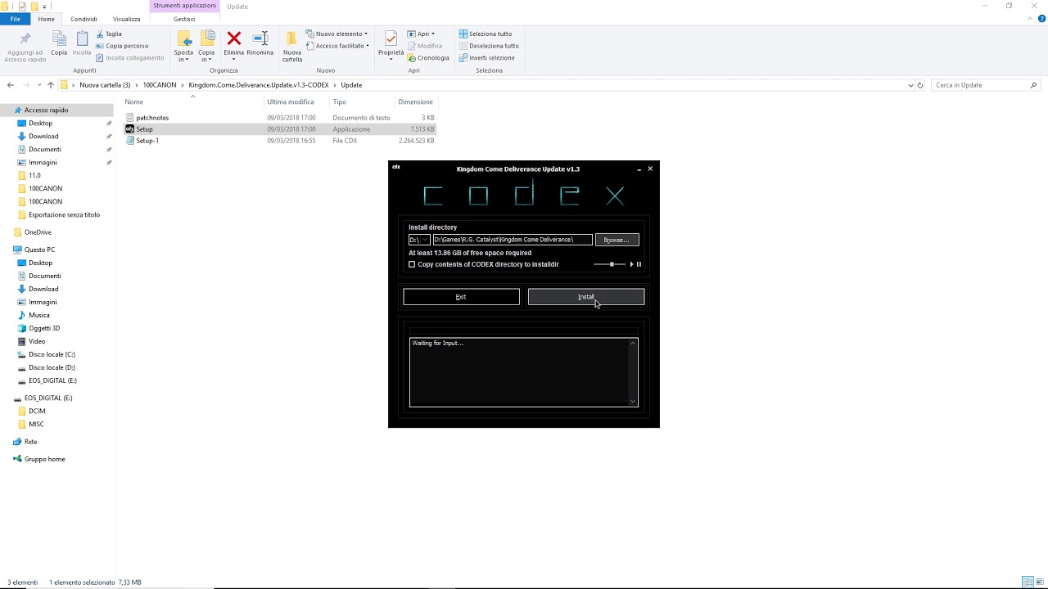1048x589 pixels.
Task: Expand the address bar history dropdown
Action: 910,85
